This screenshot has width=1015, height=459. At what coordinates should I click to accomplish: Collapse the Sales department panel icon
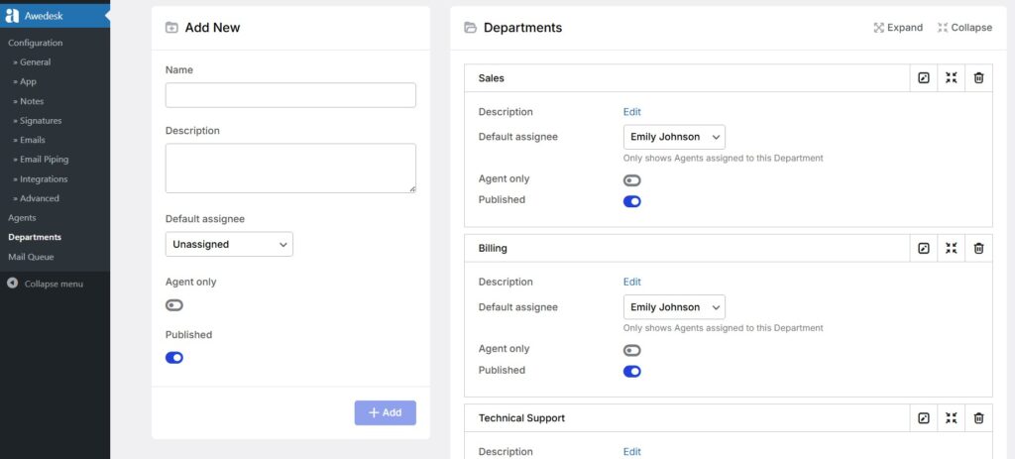[951, 78]
